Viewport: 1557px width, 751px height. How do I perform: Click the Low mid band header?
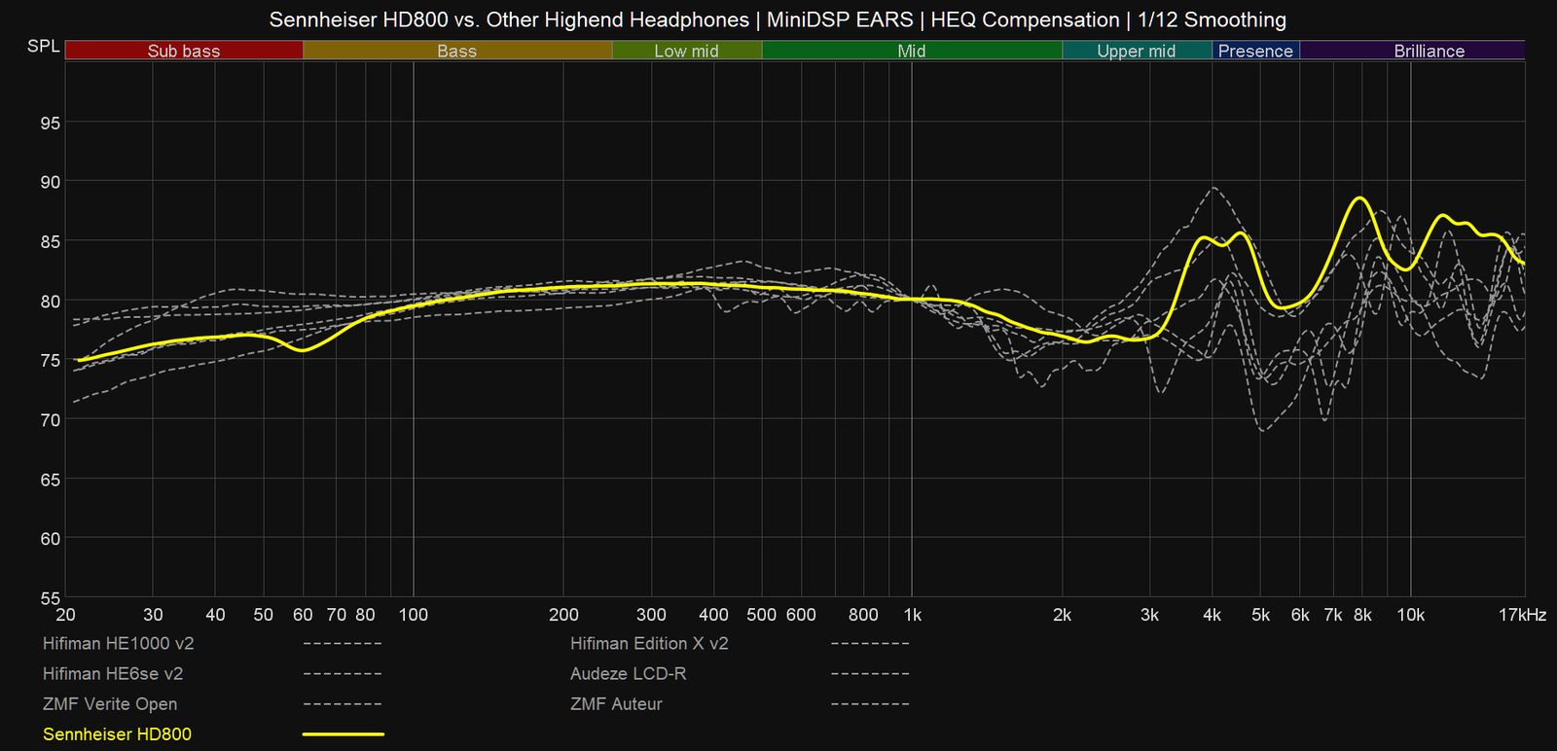(x=686, y=51)
